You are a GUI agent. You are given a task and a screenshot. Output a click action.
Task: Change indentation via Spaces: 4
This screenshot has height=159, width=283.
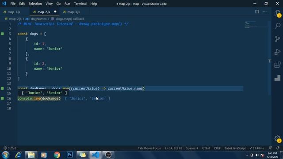point(192,148)
